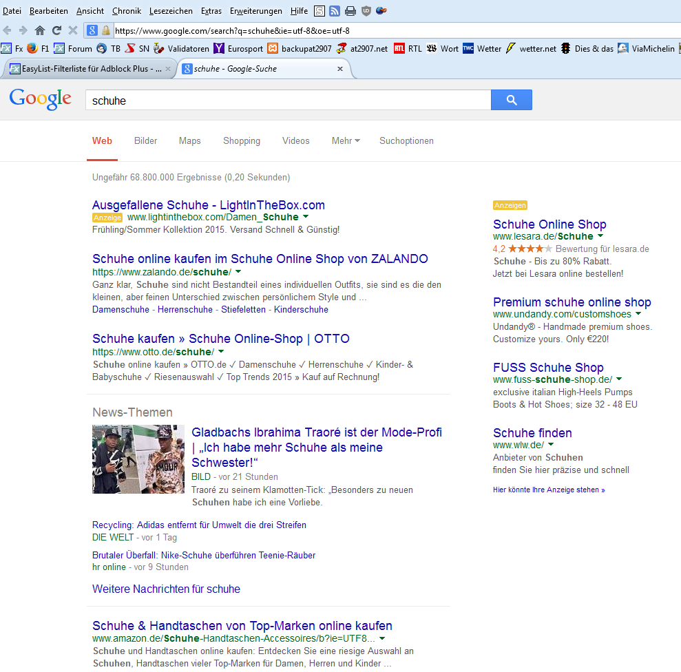Open the RTL bookmark
The height and width of the screenshot is (672, 681).
[408, 49]
